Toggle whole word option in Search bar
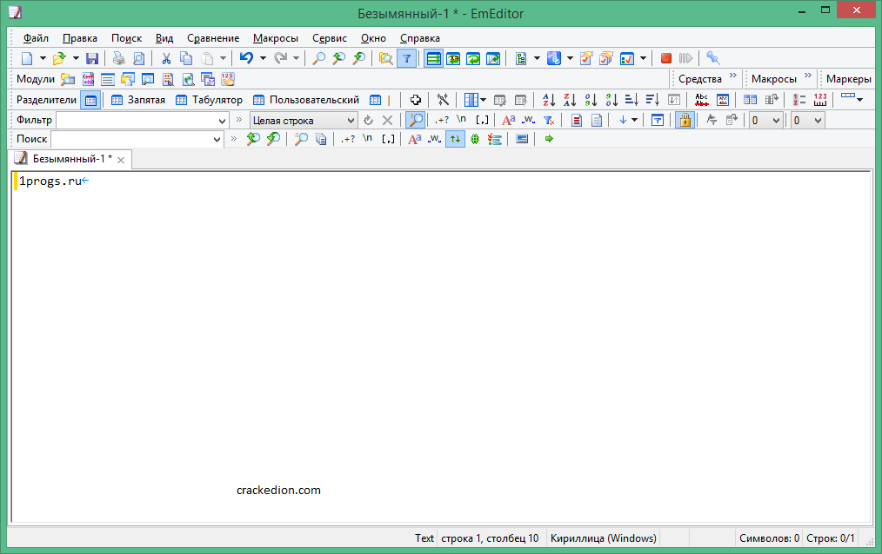The image size is (882, 554). tap(434, 139)
